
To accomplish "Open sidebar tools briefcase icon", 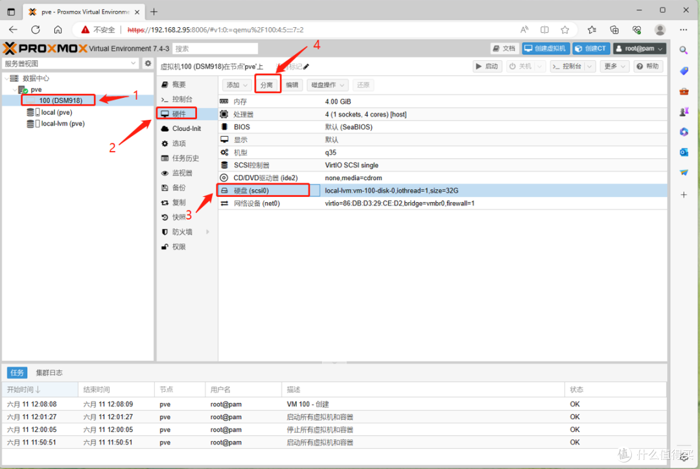I will pos(684,91).
